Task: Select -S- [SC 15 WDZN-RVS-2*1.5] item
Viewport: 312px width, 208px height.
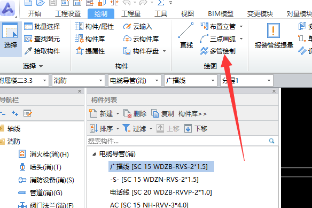Action: click(x=154, y=180)
